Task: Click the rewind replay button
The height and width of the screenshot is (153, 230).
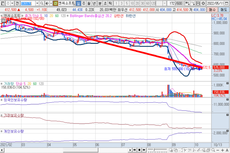Action: 135,150
